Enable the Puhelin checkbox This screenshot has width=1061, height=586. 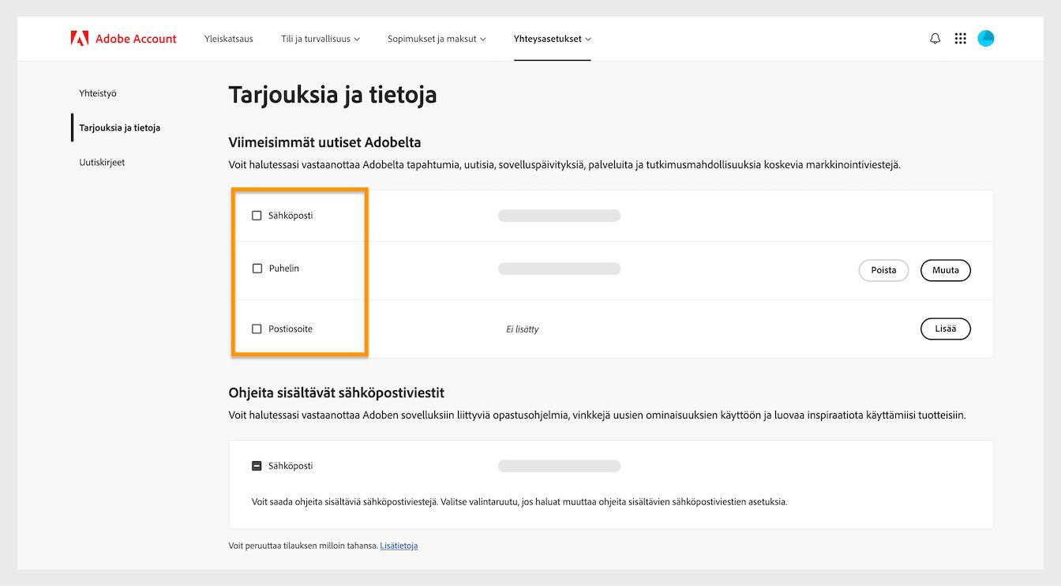pyautogui.click(x=256, y=268)
